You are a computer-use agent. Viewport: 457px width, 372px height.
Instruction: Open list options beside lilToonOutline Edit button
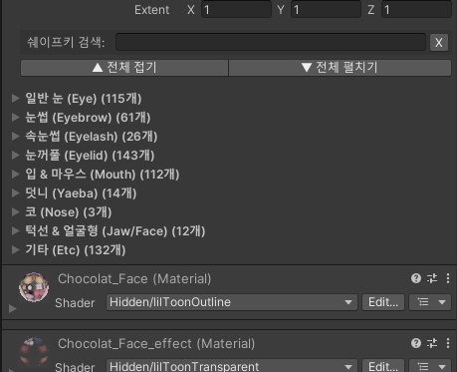point(430,302)
